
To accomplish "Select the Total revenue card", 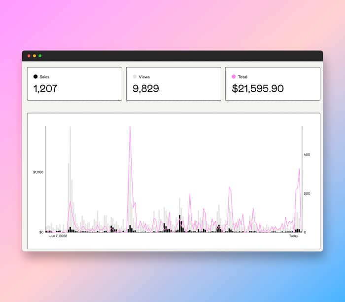I will [x=273, y=84].
